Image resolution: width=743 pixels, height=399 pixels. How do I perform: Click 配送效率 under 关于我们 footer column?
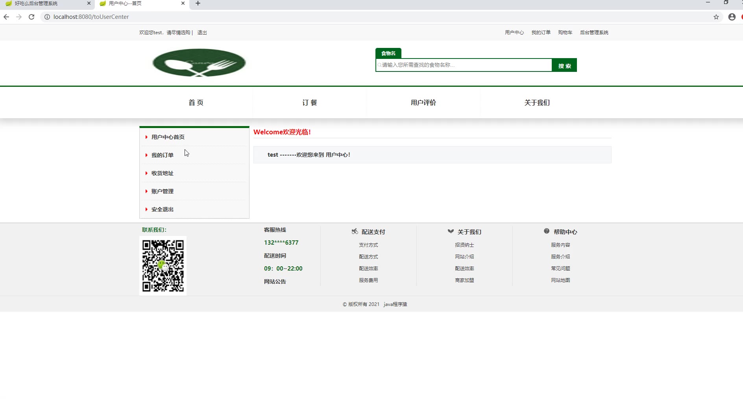click(464, 269)
